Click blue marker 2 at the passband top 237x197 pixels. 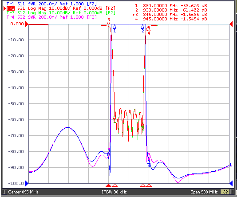[x=142, y=27]
